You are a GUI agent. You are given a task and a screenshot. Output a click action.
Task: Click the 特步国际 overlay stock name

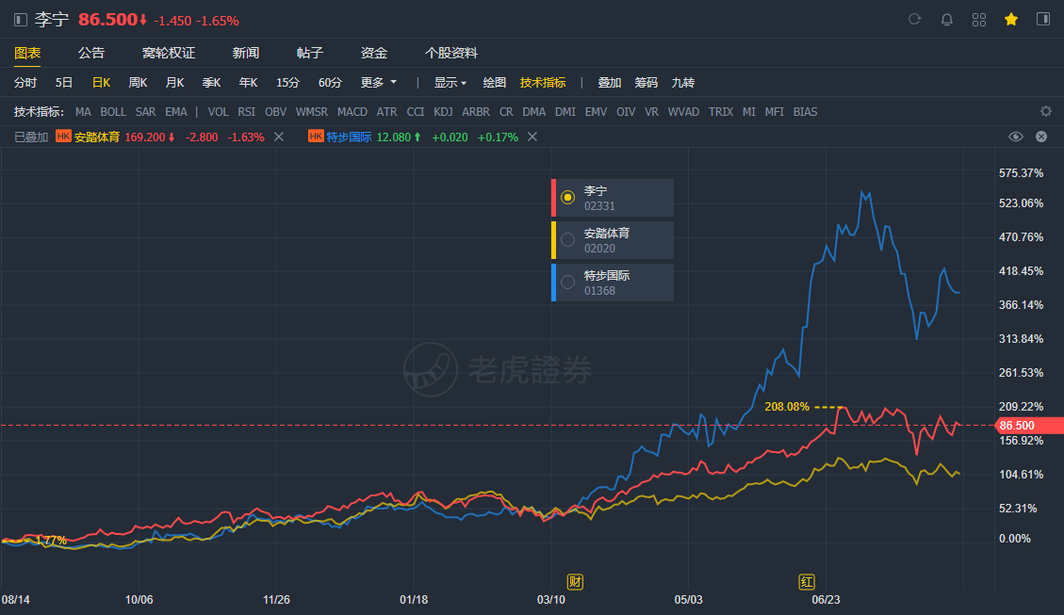tap(349, 137)
